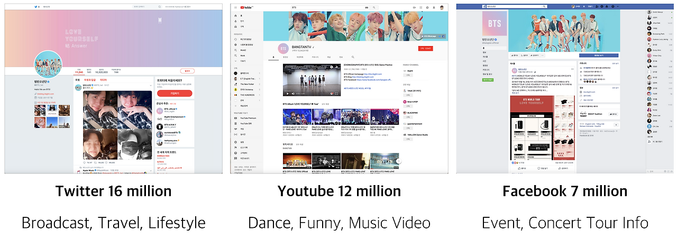
Task: Click the ibighit.com link in Twitter bio
Action: point(45,93)
